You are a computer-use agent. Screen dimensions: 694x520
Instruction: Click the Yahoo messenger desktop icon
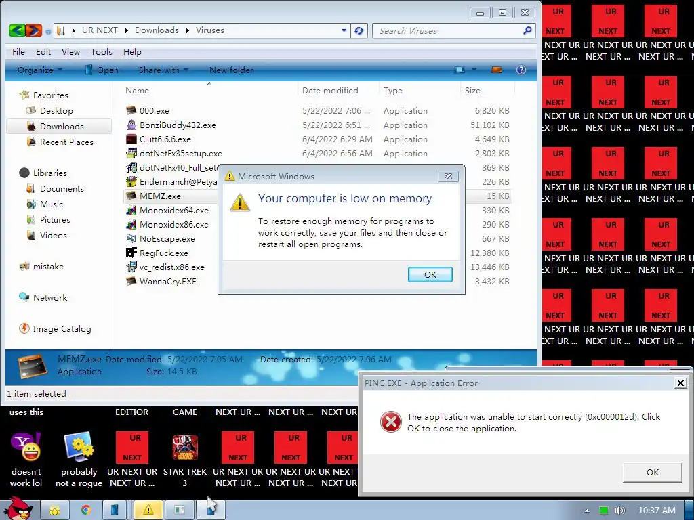26,447
